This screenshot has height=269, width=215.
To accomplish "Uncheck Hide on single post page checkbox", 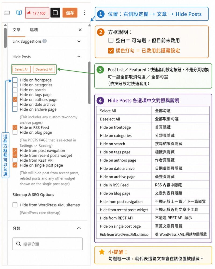I will pos(15,165).
